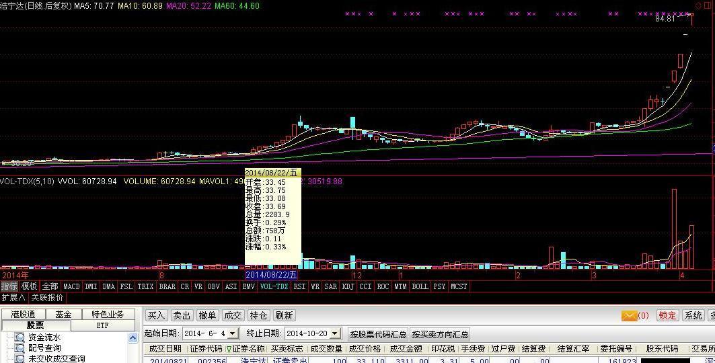Switch to the 股票 tab
Screen dimensions: 715x363
pyautogui.click(x=36, y=325)
